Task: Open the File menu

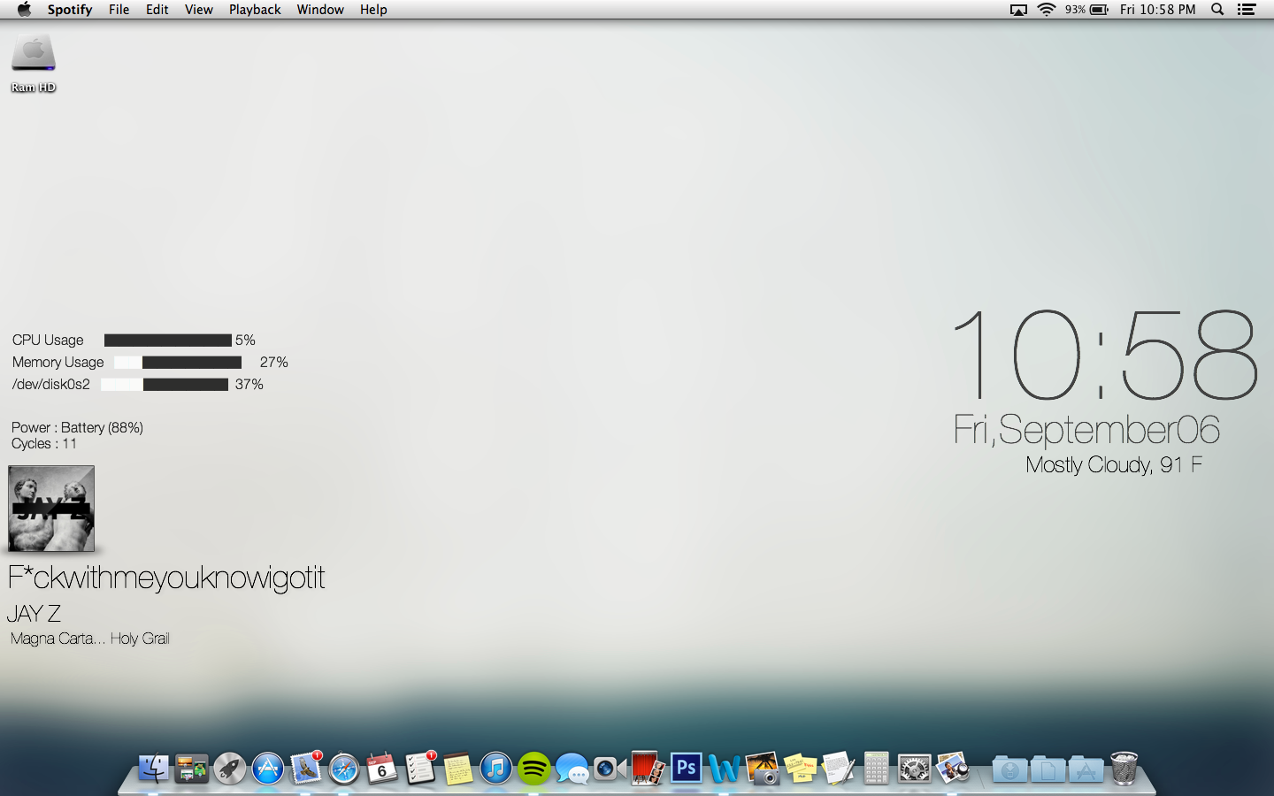Action: tap(119, 10)
